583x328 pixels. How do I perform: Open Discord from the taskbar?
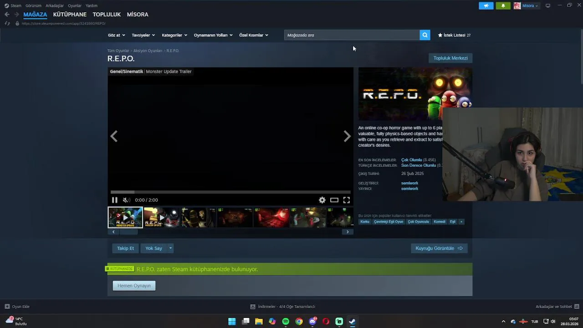(312, 321)
